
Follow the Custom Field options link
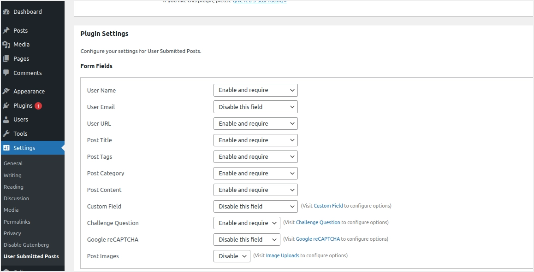pyautogui.click(x=328, y=206)
